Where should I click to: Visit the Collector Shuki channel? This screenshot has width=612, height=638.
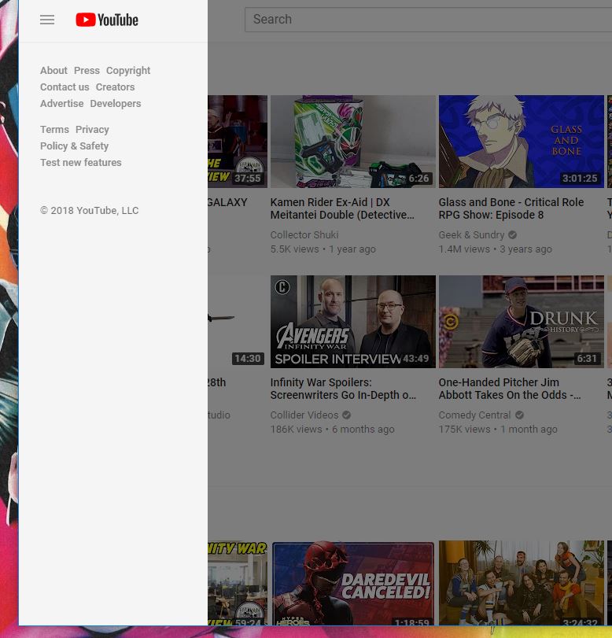[304, 234]
